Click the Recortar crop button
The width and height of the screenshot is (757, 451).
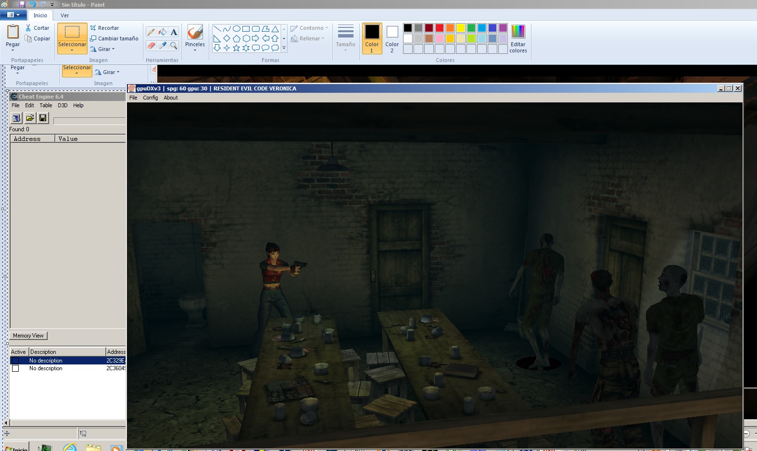tap(104, 28)
